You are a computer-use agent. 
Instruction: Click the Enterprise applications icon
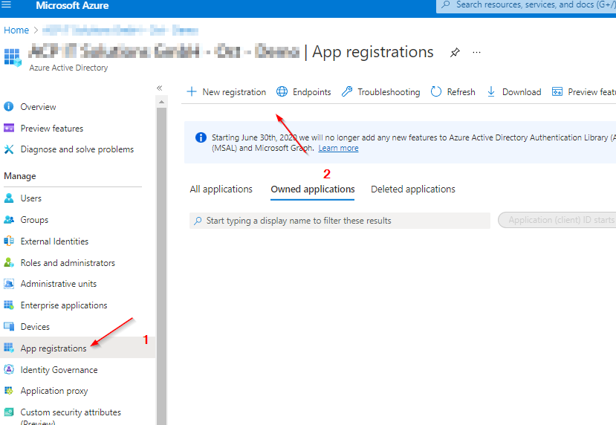click(x=9, y=305)
